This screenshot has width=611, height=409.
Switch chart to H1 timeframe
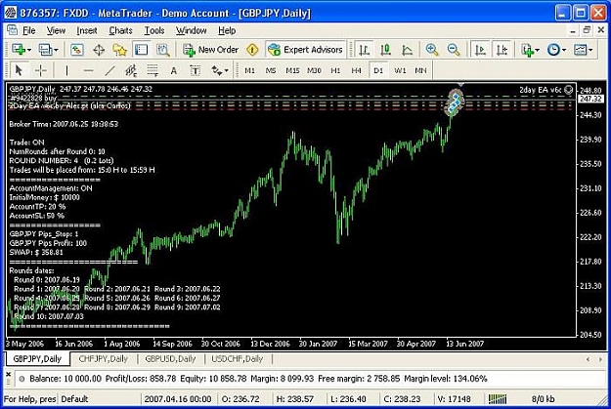[x=335, y=71]
